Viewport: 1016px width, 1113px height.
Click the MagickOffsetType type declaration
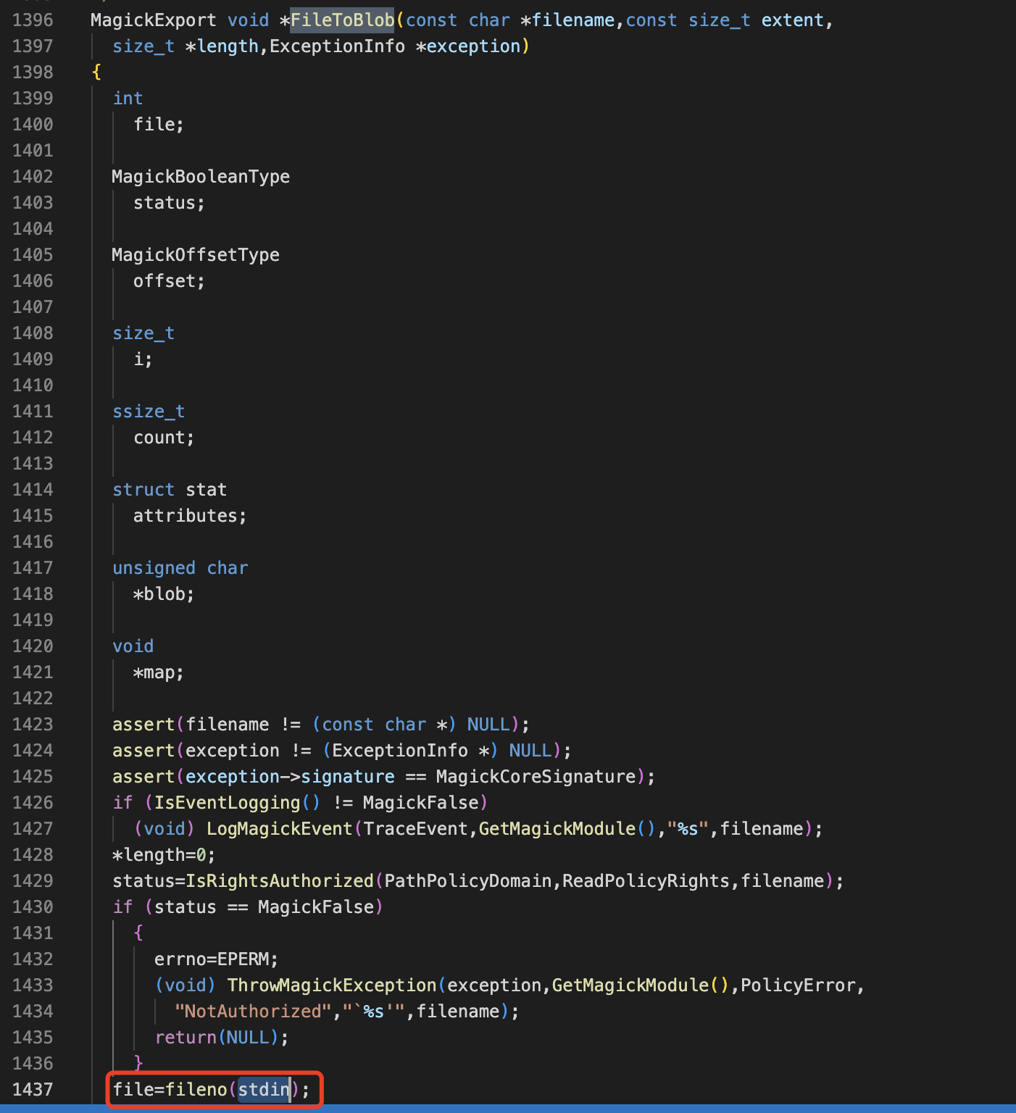point(196,255)
